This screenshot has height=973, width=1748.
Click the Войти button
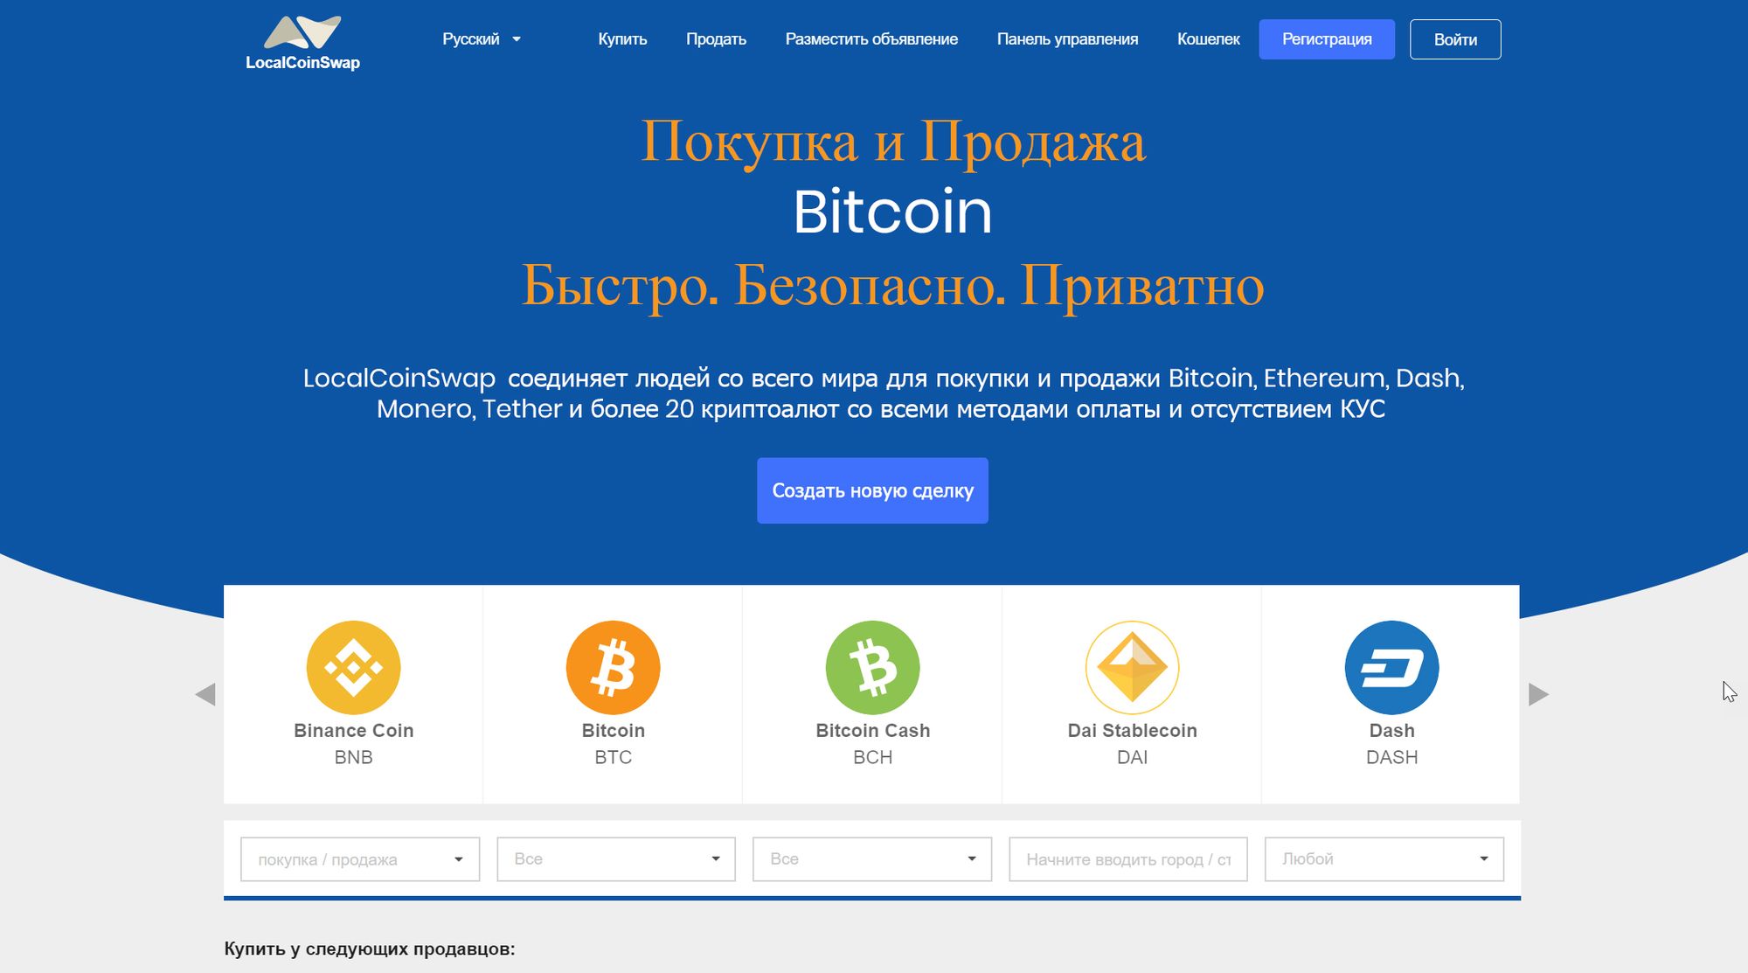coord(1455,39)
